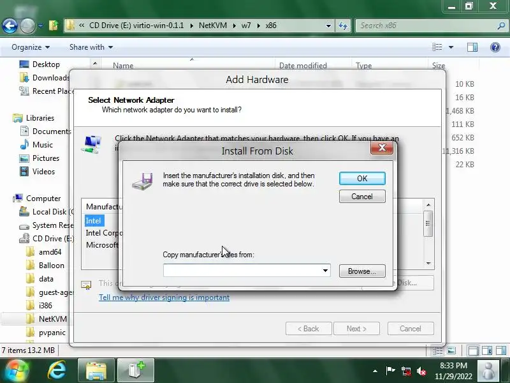Sort files by Name column header

pos(123,66)
